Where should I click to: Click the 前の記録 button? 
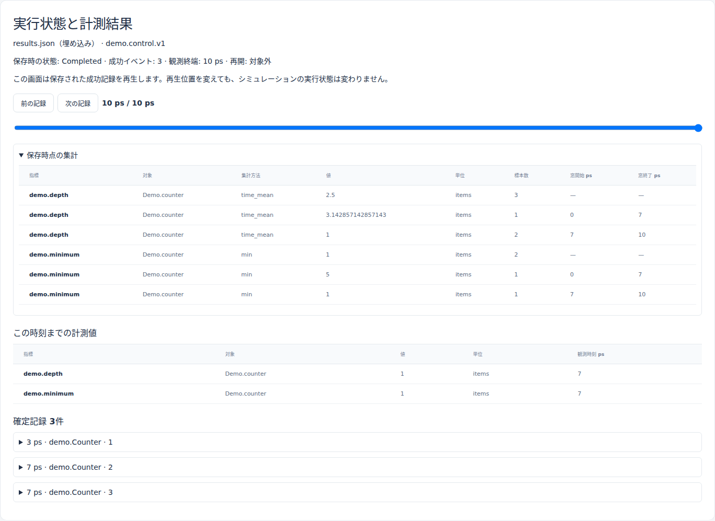pyautogui.click(x=33, y=103)
